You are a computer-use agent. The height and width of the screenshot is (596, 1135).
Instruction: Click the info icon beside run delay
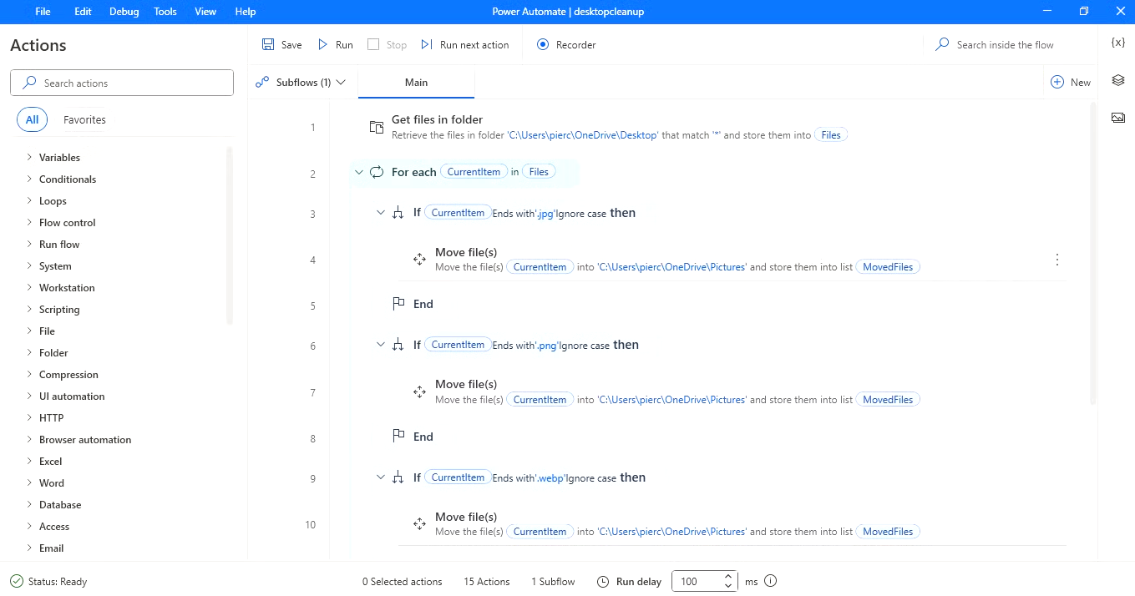point(771,581)
